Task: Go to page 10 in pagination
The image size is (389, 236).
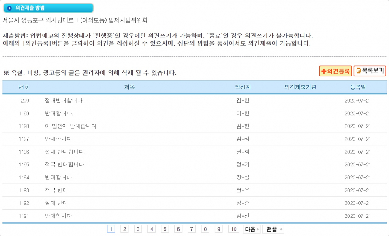Action: (x=233, y=229)
